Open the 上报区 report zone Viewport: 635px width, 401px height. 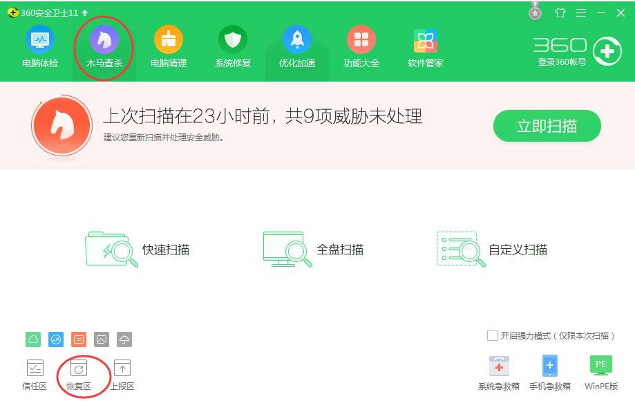point(122,375)
